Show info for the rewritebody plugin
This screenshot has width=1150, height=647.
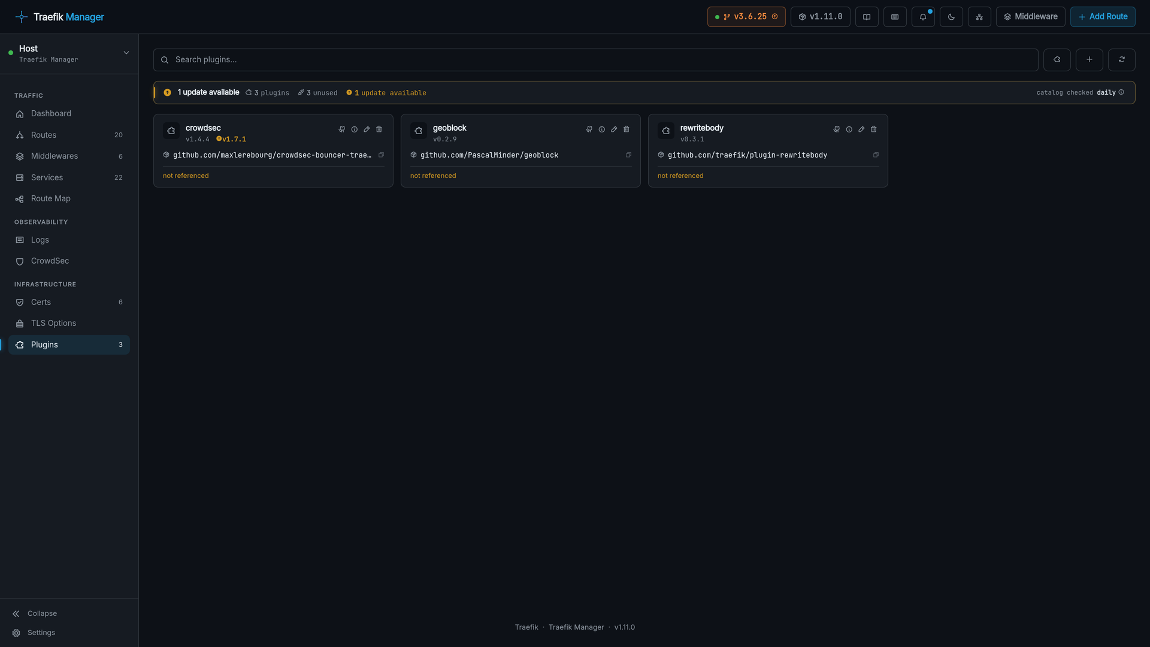pyautogui.click(x=849, y=129)
